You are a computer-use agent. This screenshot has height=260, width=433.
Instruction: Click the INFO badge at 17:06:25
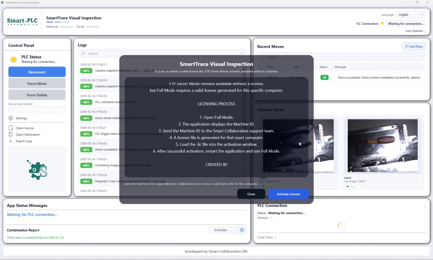click(86, 166)
